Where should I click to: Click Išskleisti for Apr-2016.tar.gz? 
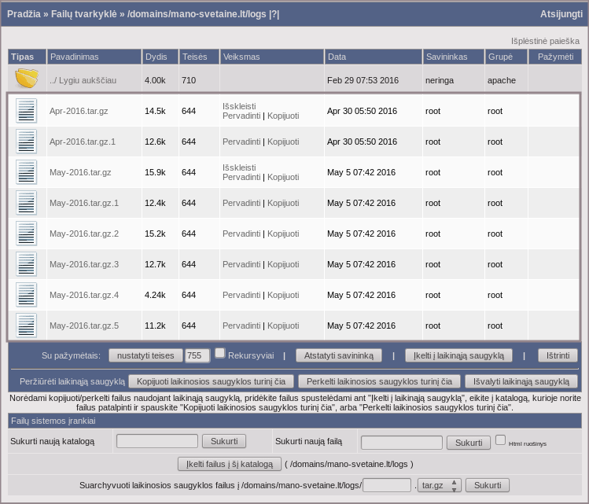click(x=239, y=106)
